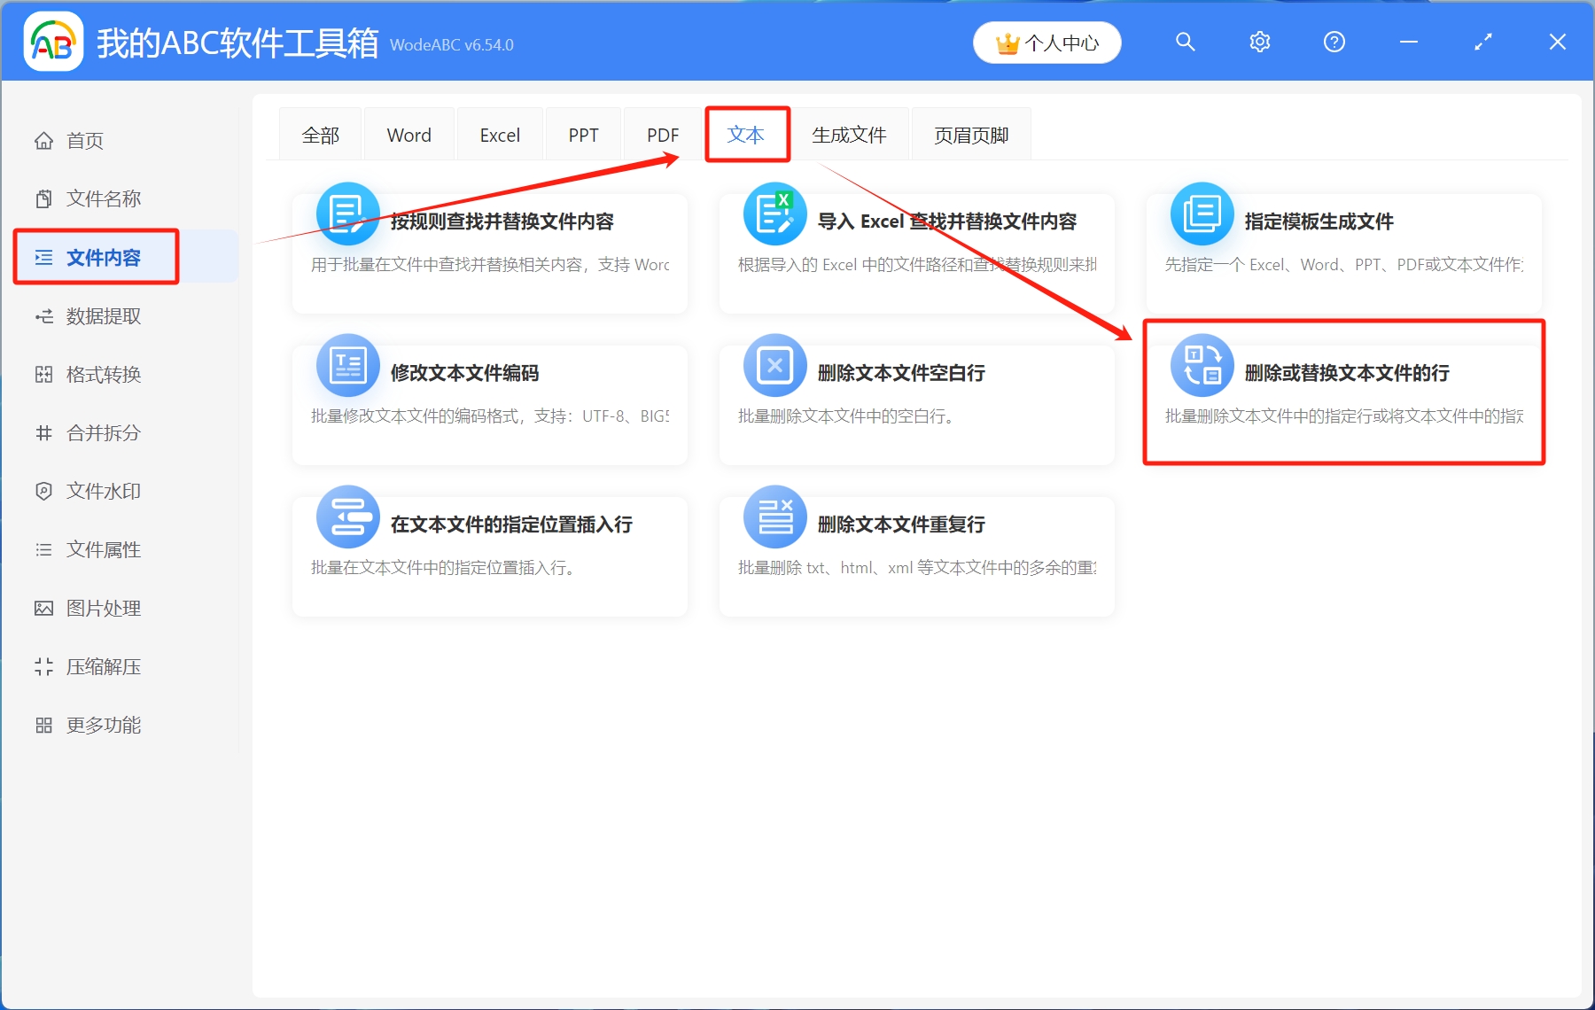Open the 删除或替换文本文件的行 tool icon
Image resolution: width=1595 pixels, height=1010 pixels.
point(1201,365)
